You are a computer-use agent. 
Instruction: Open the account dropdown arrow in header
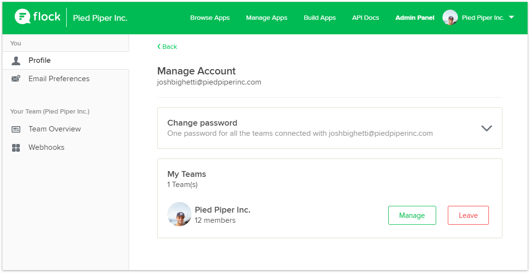[511, 17]
